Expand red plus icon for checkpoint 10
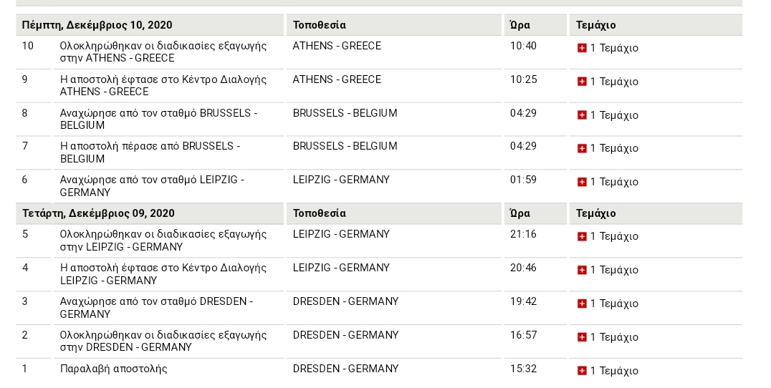Viewport: 771px width, 388px height. (x=582, y=48)
